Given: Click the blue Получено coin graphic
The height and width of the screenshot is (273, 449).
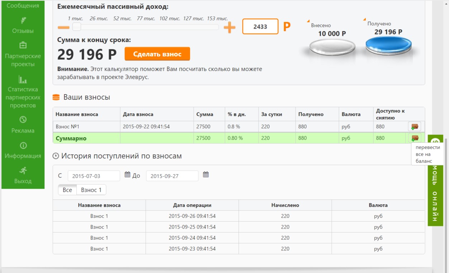Looking at the screenshot, I should [x=388, y=45].
